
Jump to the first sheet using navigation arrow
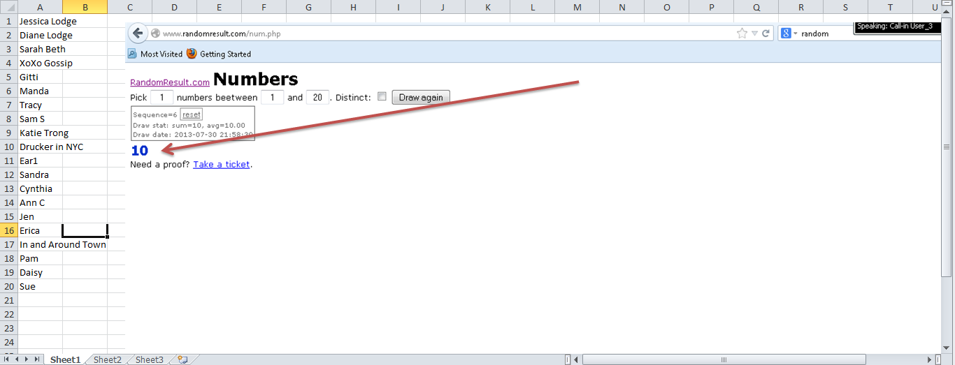tap(7, 359)
